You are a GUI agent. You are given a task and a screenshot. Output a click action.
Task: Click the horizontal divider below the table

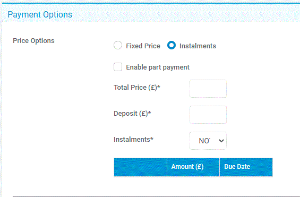[x=156, y=196]
